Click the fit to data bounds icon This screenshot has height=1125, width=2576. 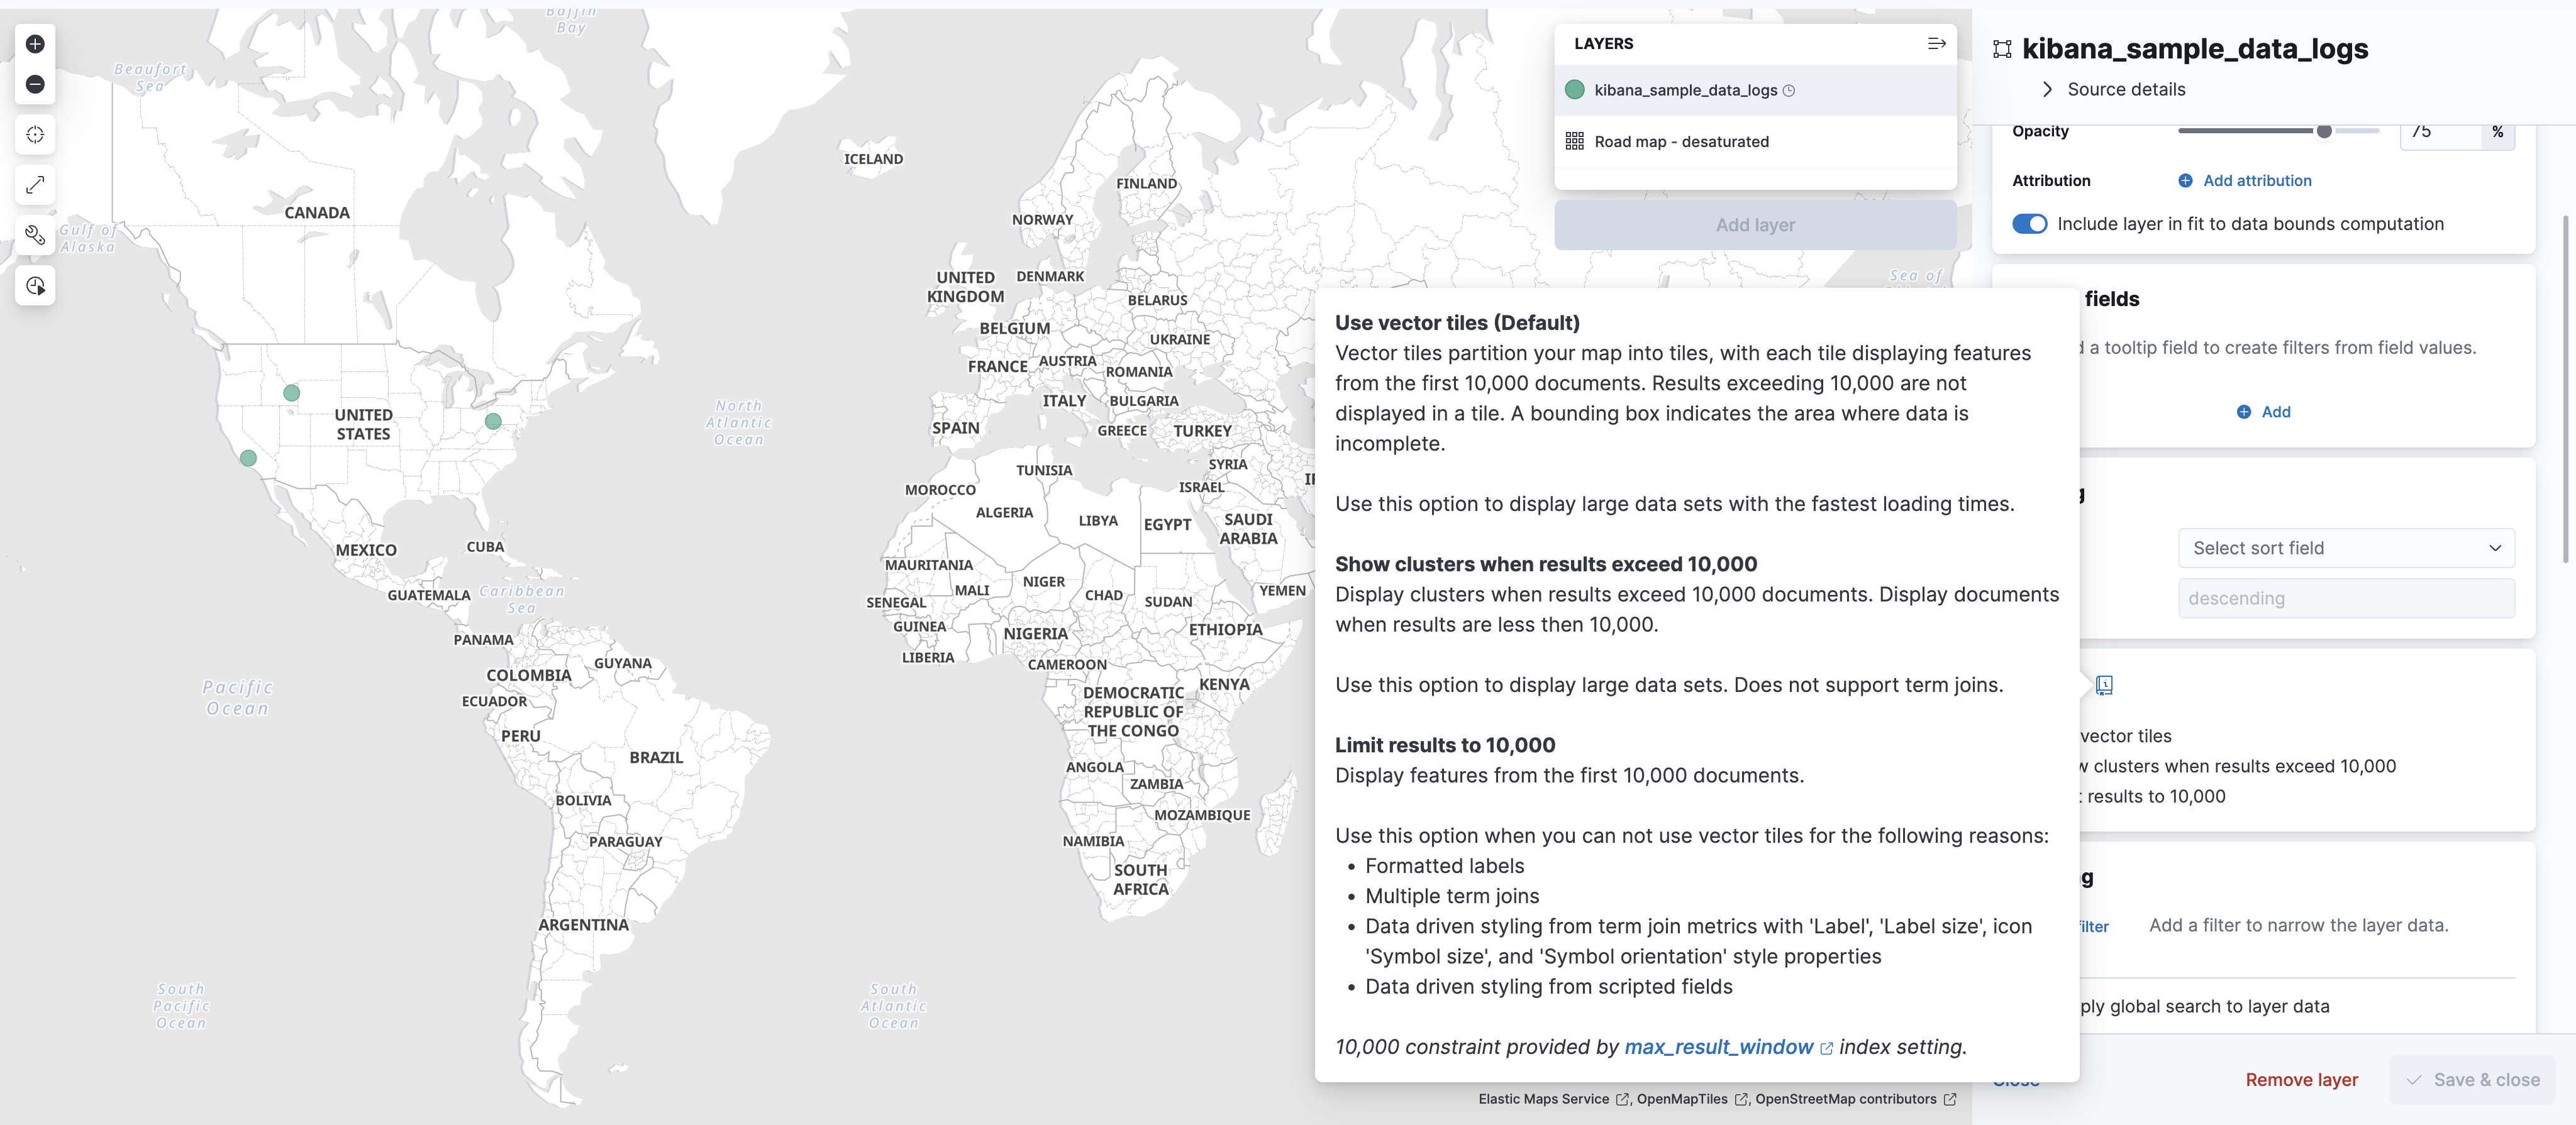(35, 185)
